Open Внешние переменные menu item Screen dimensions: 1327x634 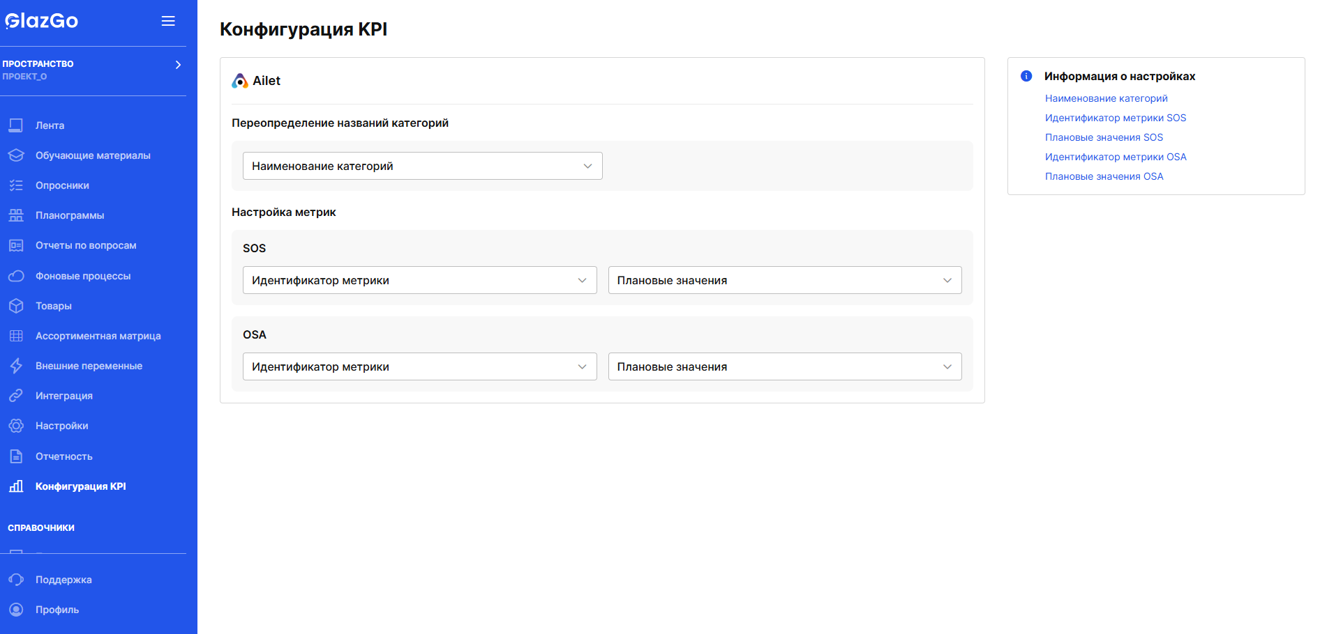point(89,366)
